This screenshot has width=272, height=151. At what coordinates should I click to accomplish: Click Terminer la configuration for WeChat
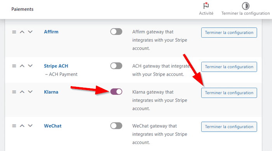pyautogui.click(x=229, y=127)
